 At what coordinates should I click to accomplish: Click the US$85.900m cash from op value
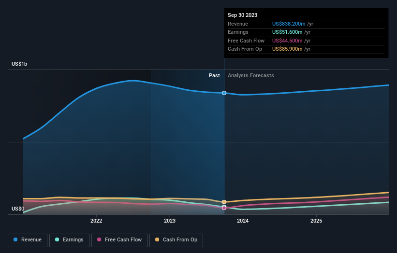coord(287,49)
